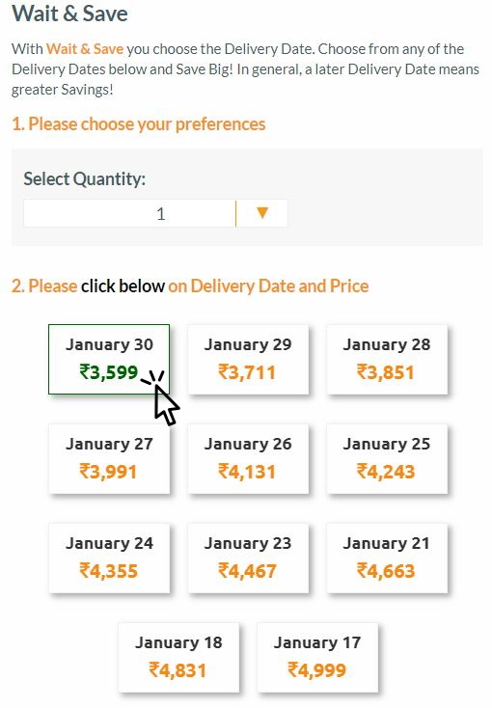The width and height of the screenshot is (492, 708).
Task: Select January 26 delivery for ₹4,131
Action: (x=248, y=458)
